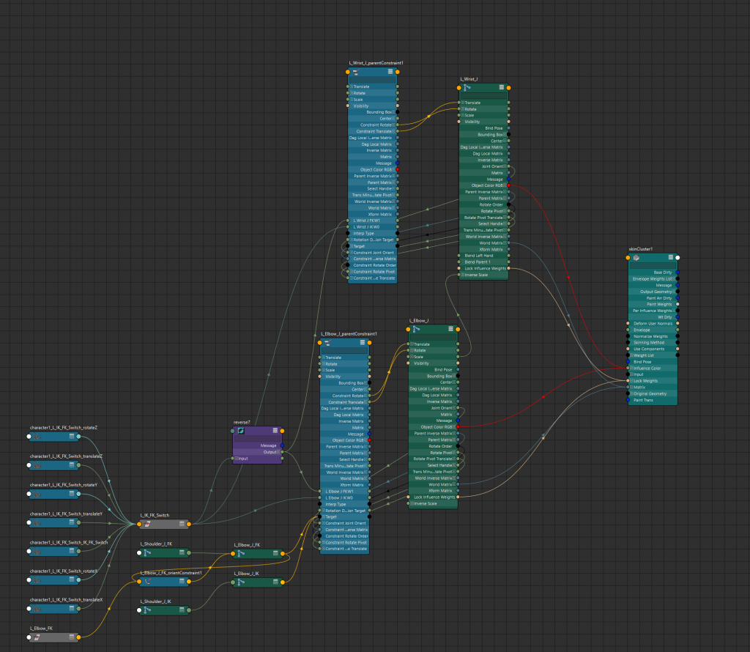
Task: Click the reverse7 node icon
Action: (x=240, y=431)
